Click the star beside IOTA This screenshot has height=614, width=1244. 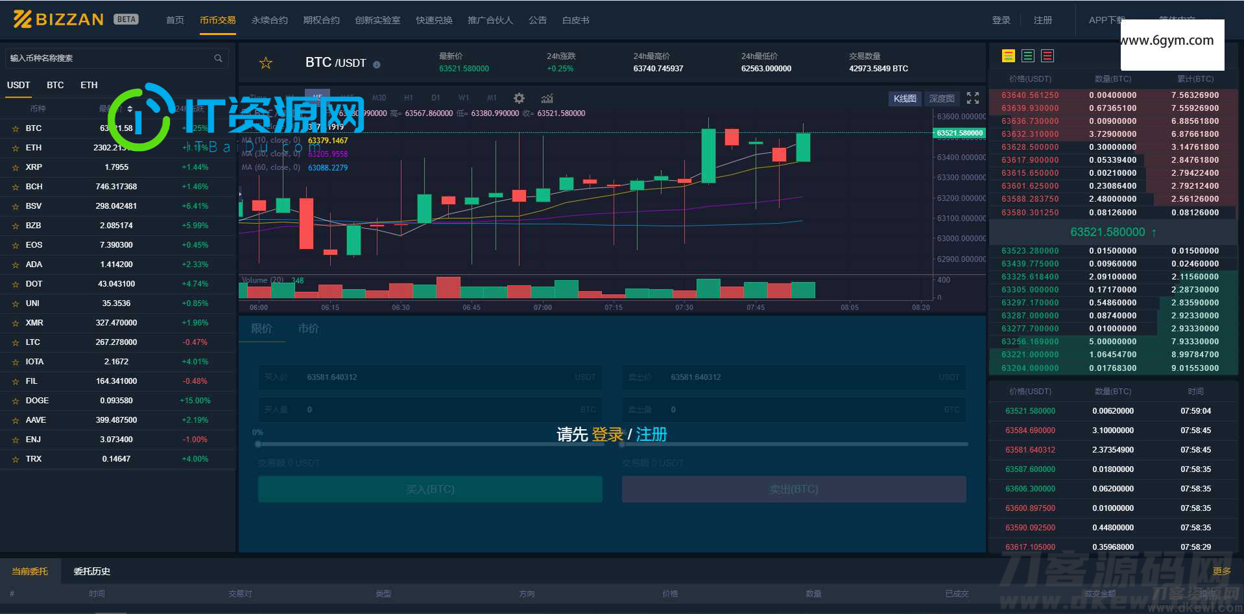pyautogui.click(x=16, y=362)
